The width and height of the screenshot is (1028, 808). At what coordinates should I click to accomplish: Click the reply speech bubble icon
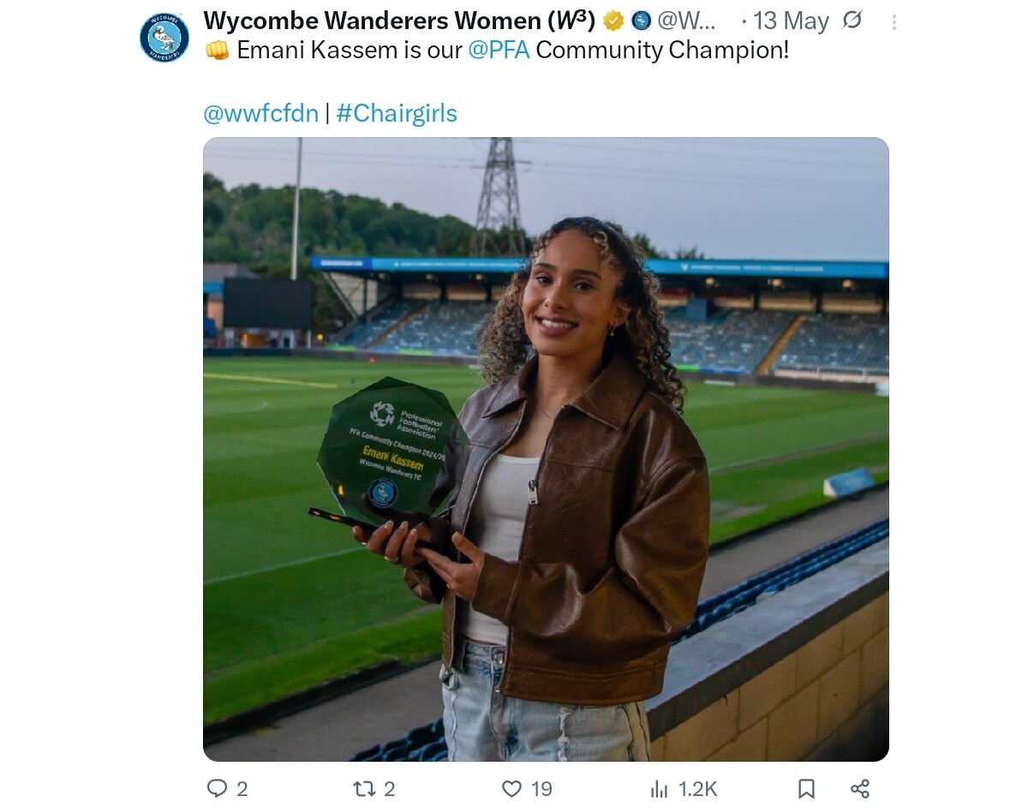(x=218, y=788)
